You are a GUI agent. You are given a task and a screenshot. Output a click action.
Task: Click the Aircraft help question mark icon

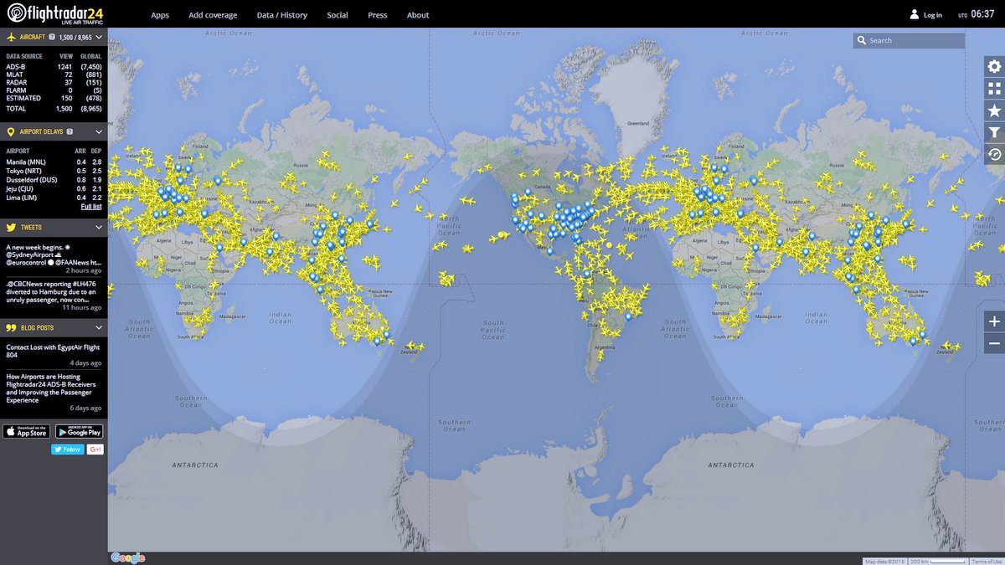(52, 38)
